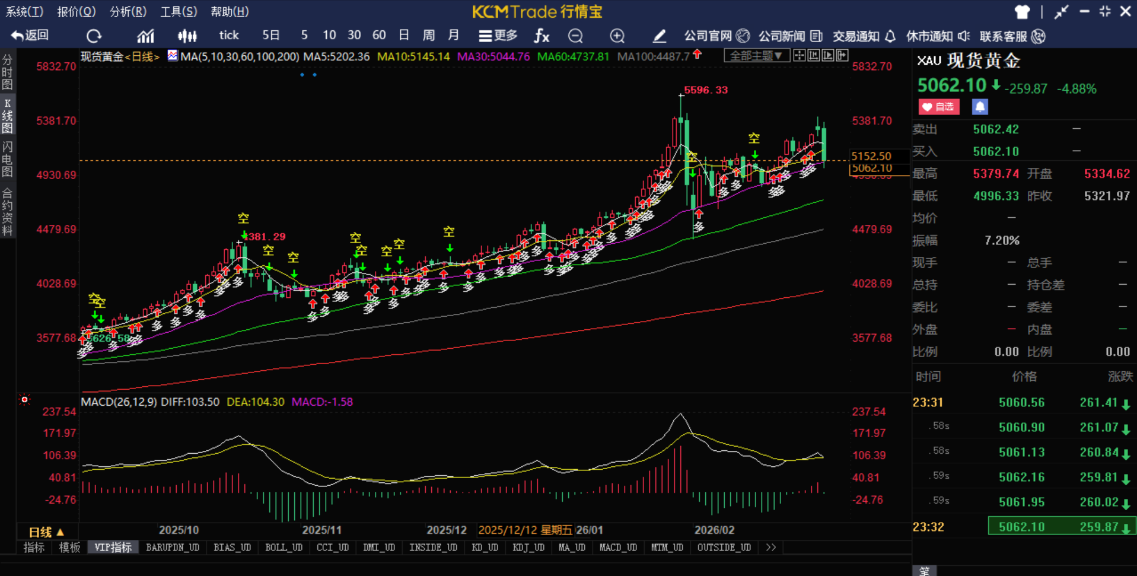1137x576 pixels.
Task: Open the 更多 more periods menu
Action: coord(498,36)
